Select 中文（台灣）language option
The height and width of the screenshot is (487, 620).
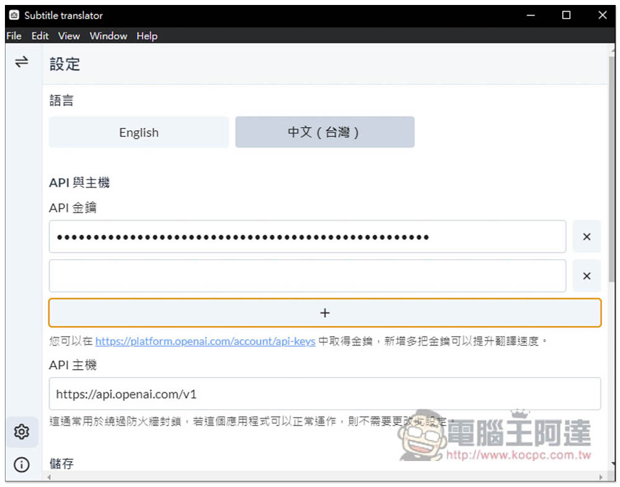pyautogui.click(x=325, y=132)
